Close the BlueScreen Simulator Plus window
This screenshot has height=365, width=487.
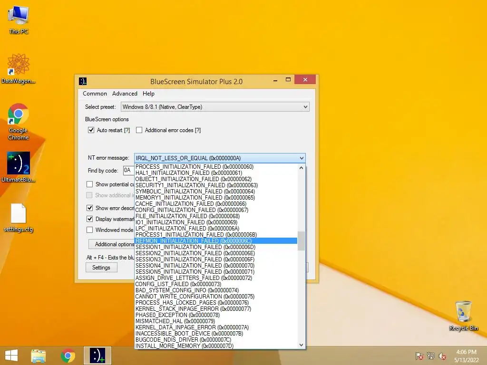(x=305, y=80)
